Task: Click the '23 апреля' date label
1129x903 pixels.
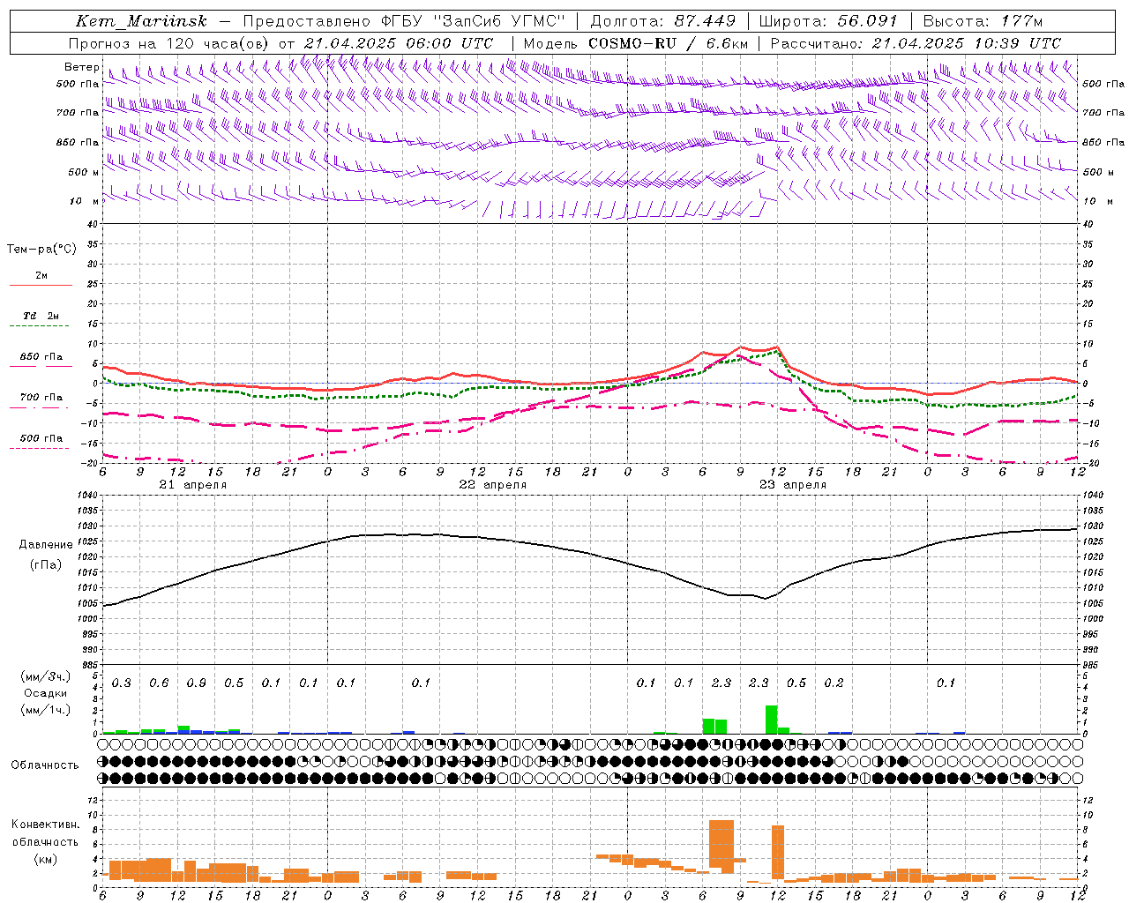Action: tap(792, 485)
